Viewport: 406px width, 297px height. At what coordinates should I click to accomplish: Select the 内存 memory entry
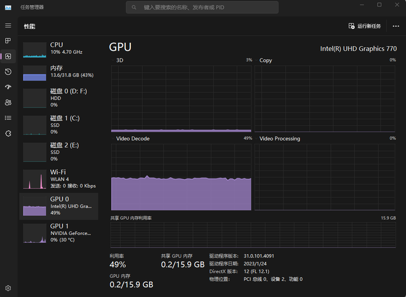click(x=59, y=73)
